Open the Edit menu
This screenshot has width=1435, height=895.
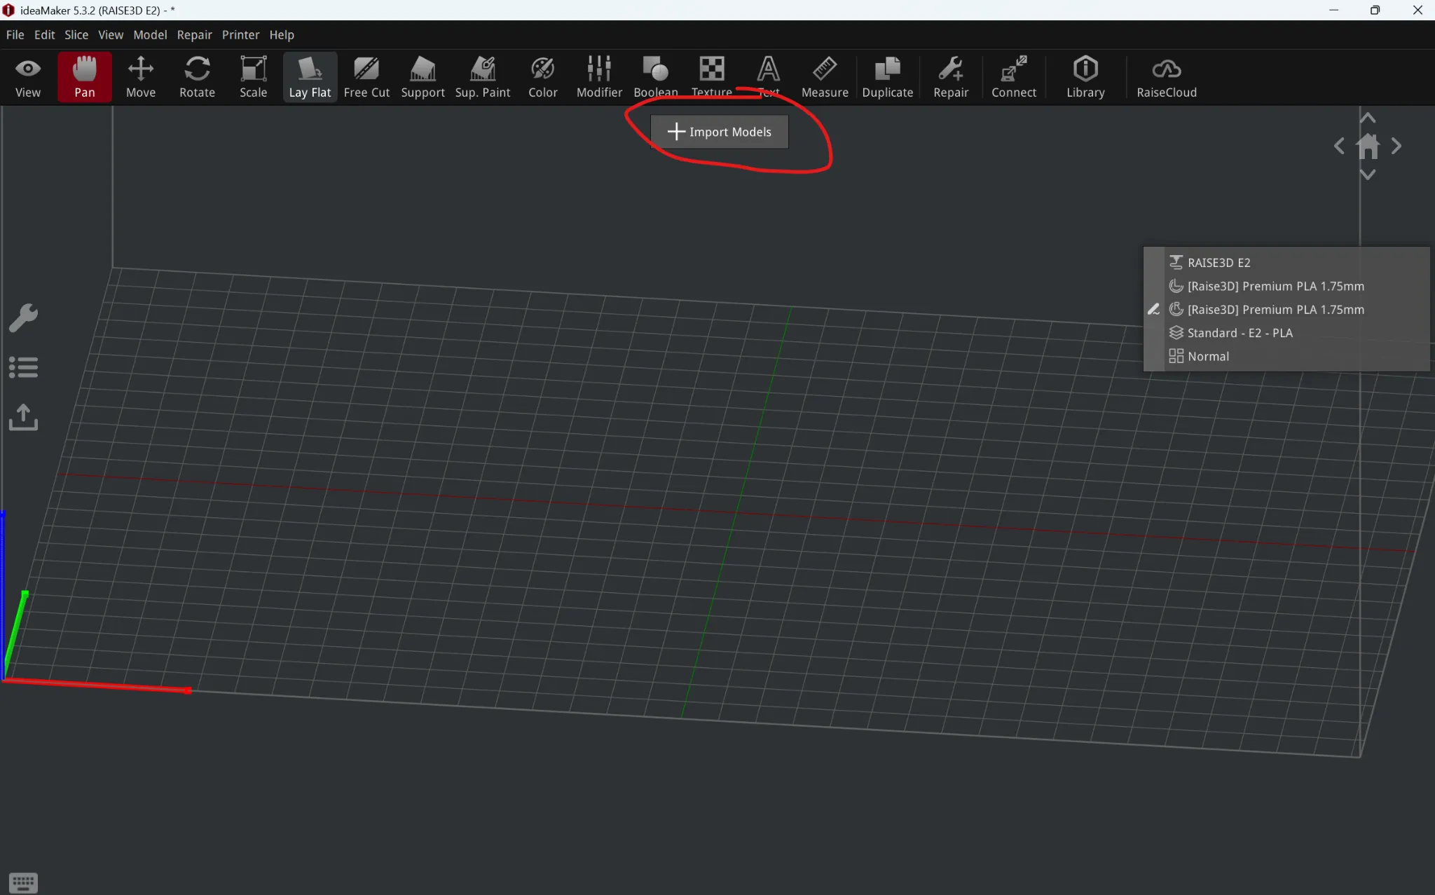pyautogui.click(x=44, y=34)
